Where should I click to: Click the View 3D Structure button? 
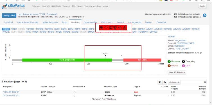click(177, 73)
